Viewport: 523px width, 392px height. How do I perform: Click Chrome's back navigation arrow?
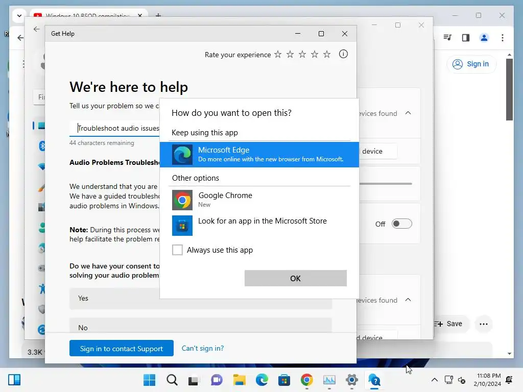pos(20,38)
